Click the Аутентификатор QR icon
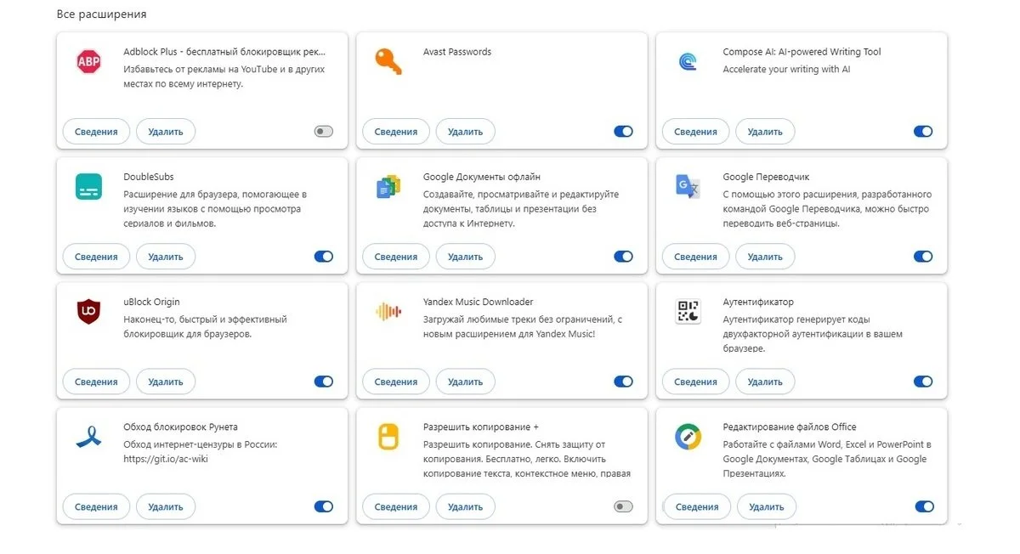This screenshot has width=1020, height=554. [x=688, y=312]
